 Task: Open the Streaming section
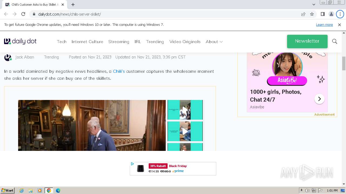(119, 42)
